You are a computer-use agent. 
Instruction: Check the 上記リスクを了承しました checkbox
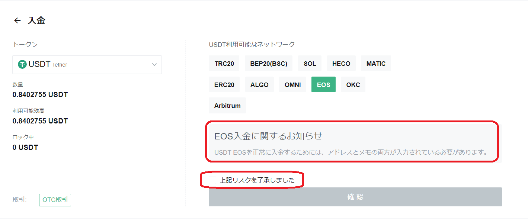click(x=212, y=180)
